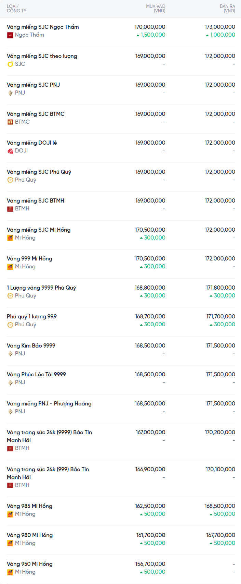This screenshot has height=584, width=241.
Task: Click the red DOJI logo
Action: 10,151
